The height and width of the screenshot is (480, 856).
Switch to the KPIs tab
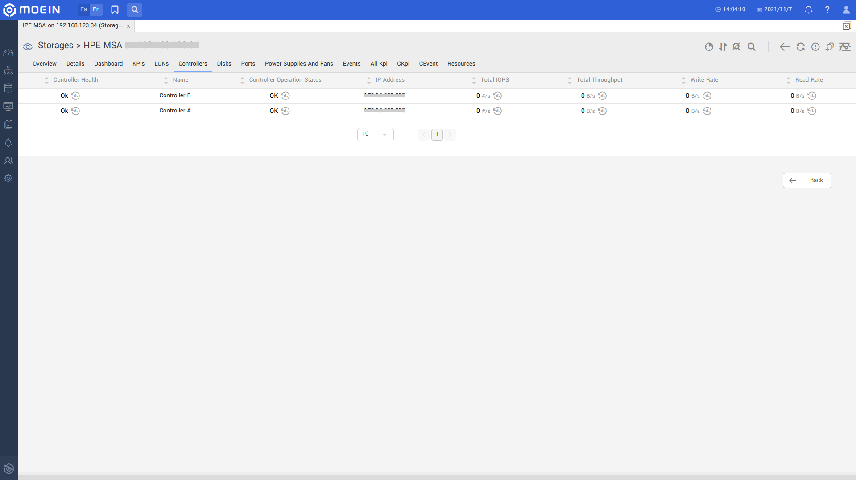(x=139, y=64)
